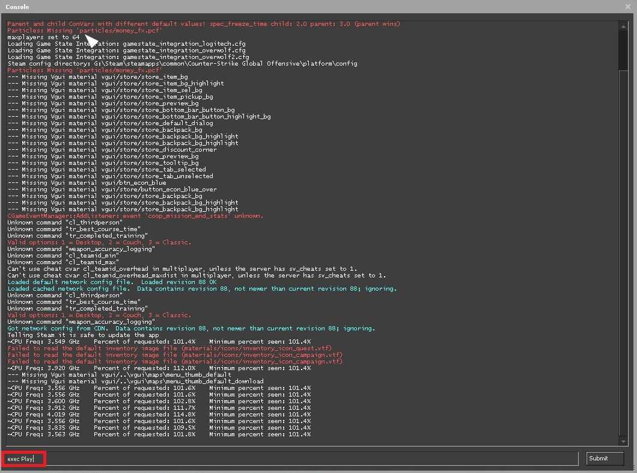Click the 'coop_mission_end_stats' unknown event line
Screen dimensions: 637x473
click(135, 215)
